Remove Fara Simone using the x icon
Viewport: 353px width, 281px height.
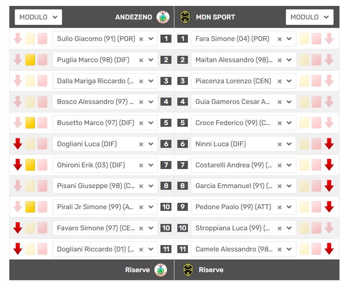click(x=280, y=39)
